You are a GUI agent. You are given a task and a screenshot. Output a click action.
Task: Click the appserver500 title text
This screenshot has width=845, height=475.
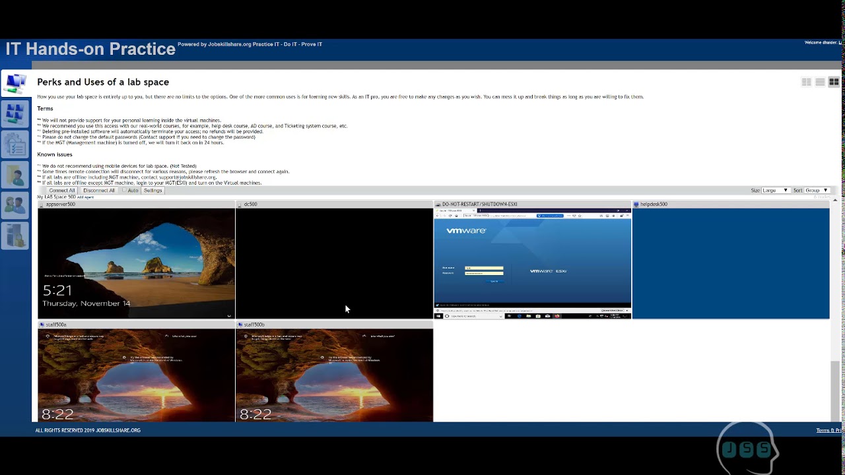[61, 205]
